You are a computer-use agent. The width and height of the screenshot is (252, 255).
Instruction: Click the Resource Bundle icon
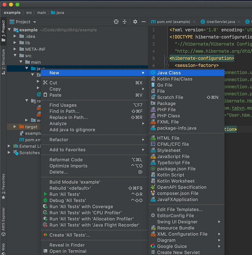pos(153,228)
